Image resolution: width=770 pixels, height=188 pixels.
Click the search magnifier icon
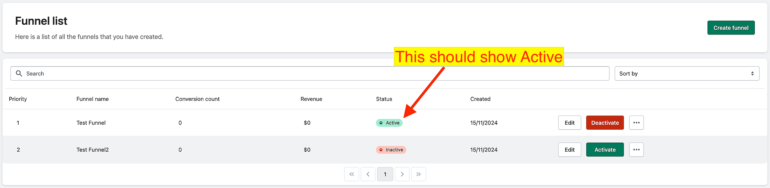[19, 73]
